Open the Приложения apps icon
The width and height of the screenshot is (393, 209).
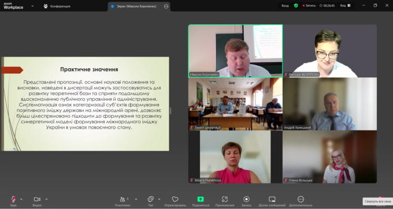225,199
